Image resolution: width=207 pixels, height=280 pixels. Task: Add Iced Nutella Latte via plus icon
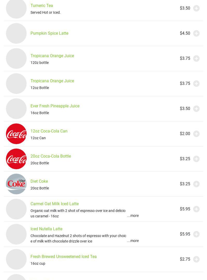click(x=196, y=234)
